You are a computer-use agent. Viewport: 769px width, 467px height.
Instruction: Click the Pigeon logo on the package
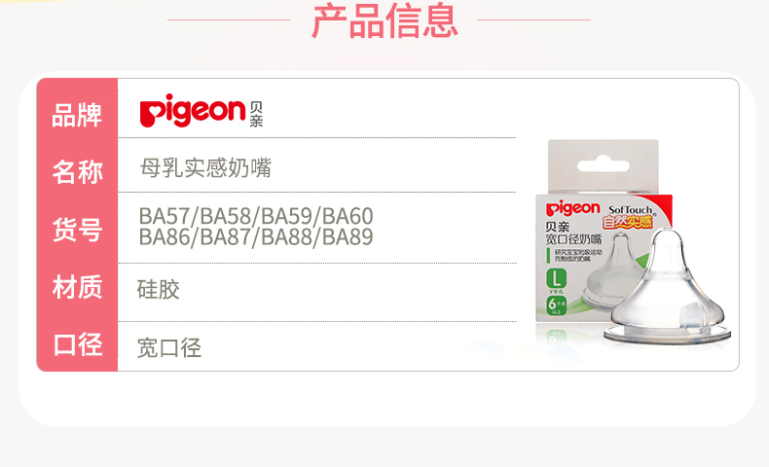[572, 209]
